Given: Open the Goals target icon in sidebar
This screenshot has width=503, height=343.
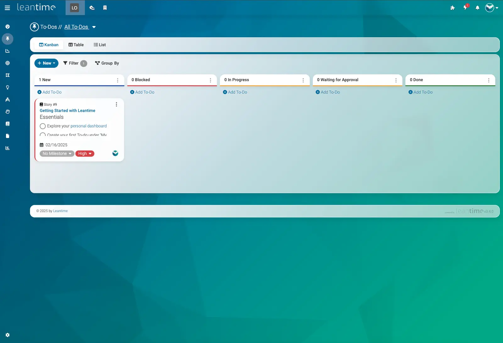Looking at the screenshot, I should pyautogui.click(x=8, y=63).
